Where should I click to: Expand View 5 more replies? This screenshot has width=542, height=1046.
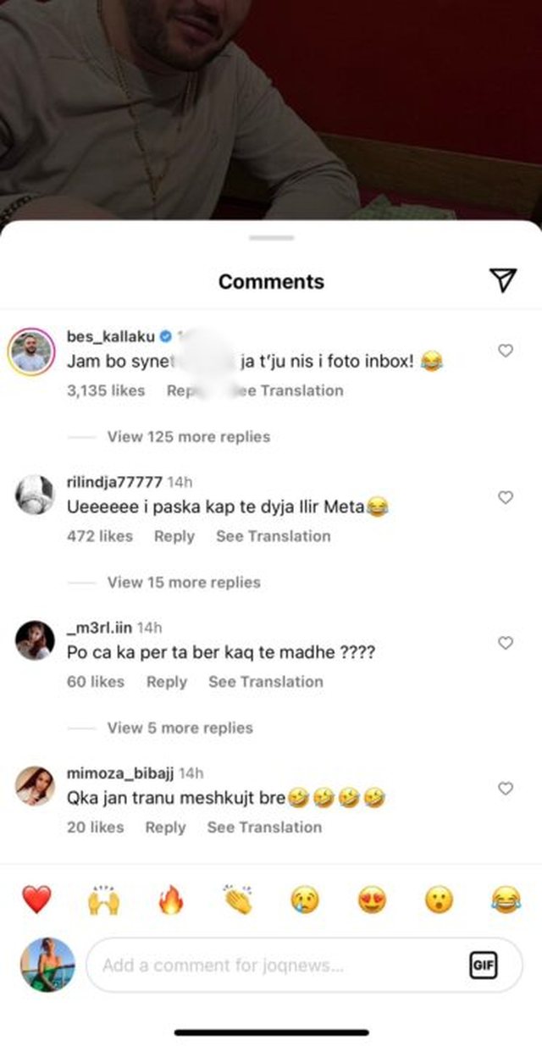pos(180,728)
